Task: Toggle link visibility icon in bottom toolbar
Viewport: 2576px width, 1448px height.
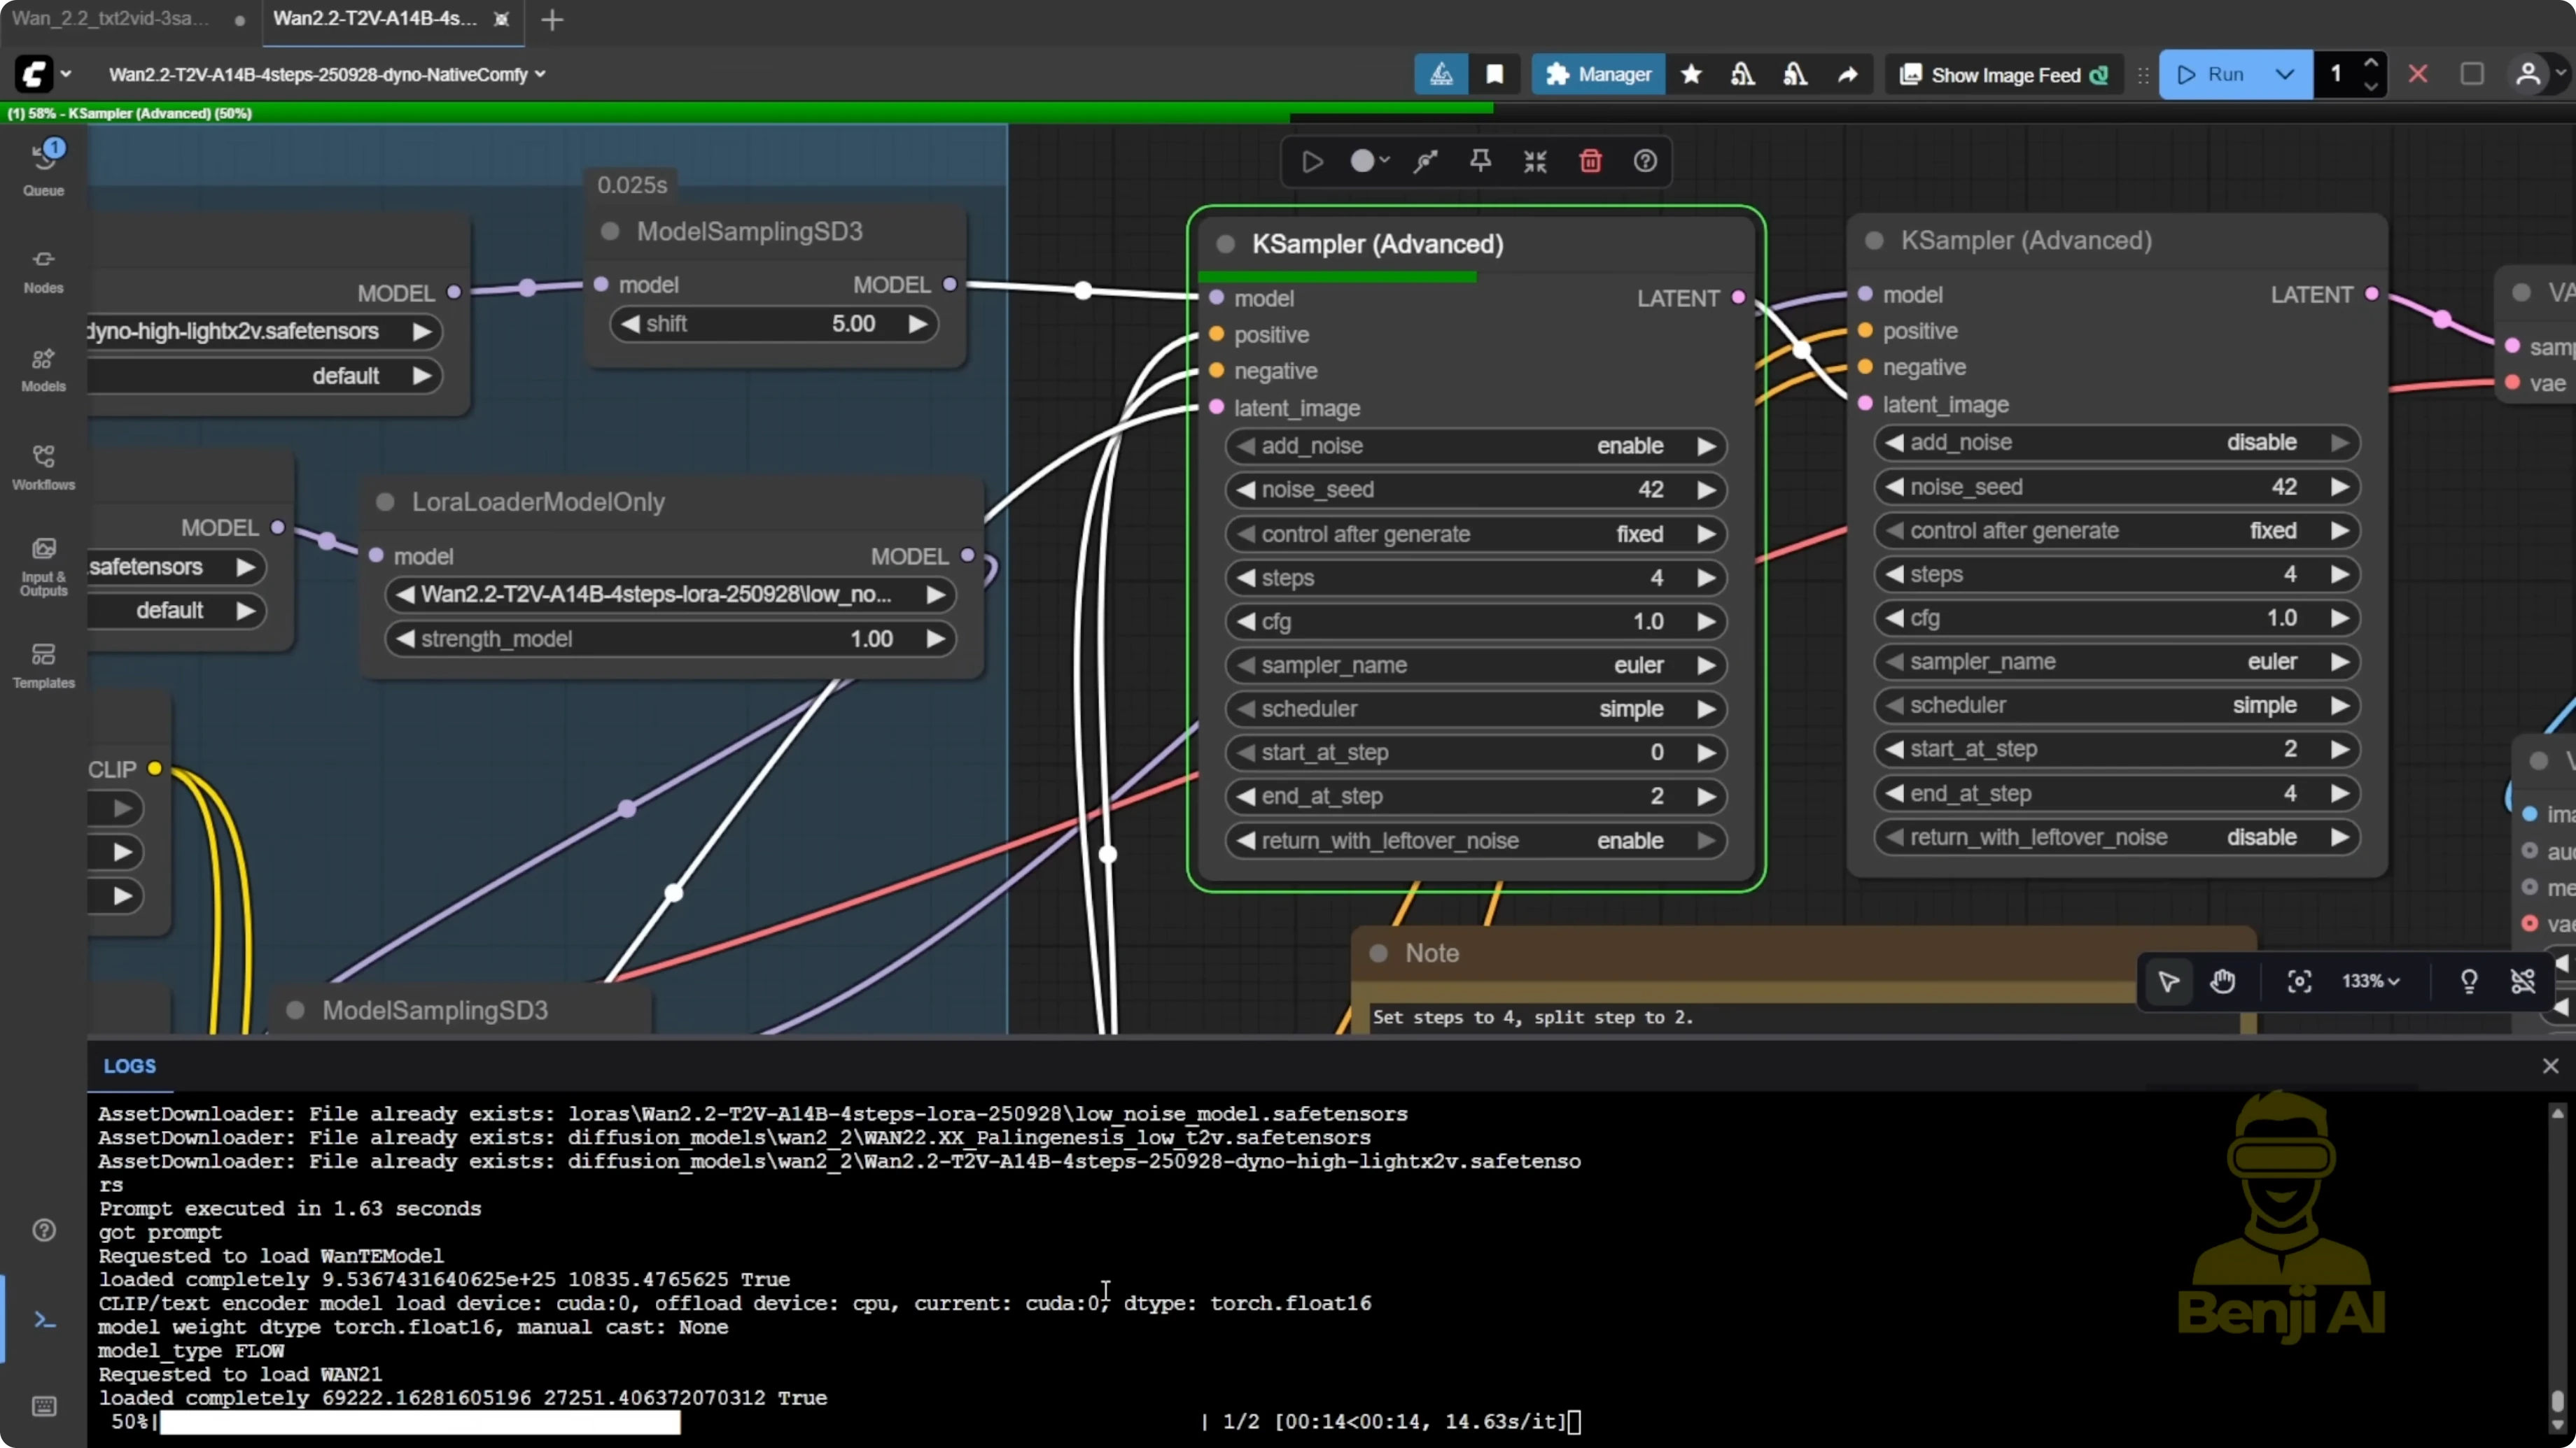Action: coord(2524,981)
